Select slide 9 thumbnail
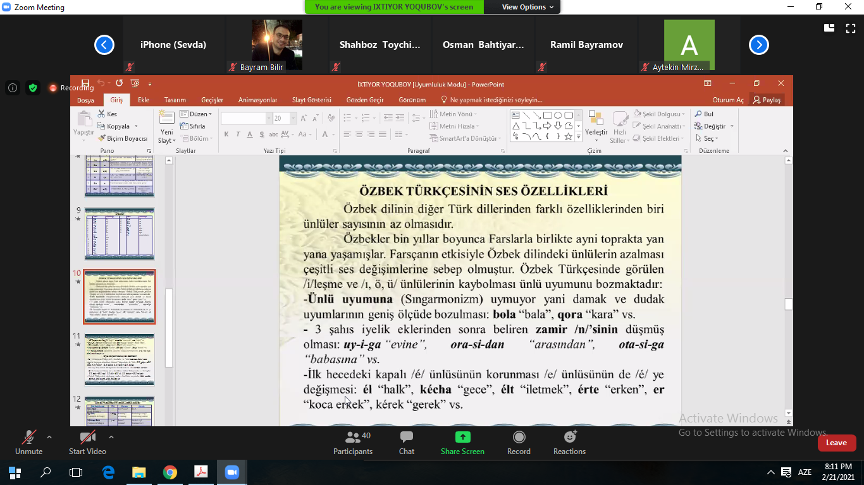 click(x=120, y=234)
